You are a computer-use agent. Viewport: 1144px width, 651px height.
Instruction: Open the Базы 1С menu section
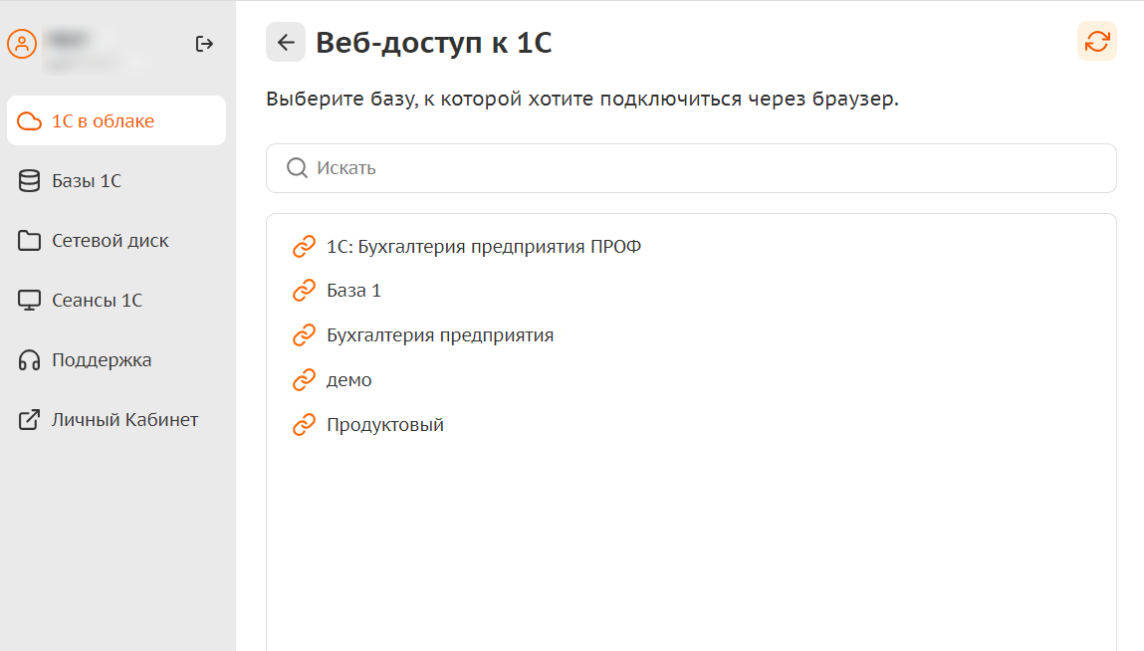pos(87,181)
